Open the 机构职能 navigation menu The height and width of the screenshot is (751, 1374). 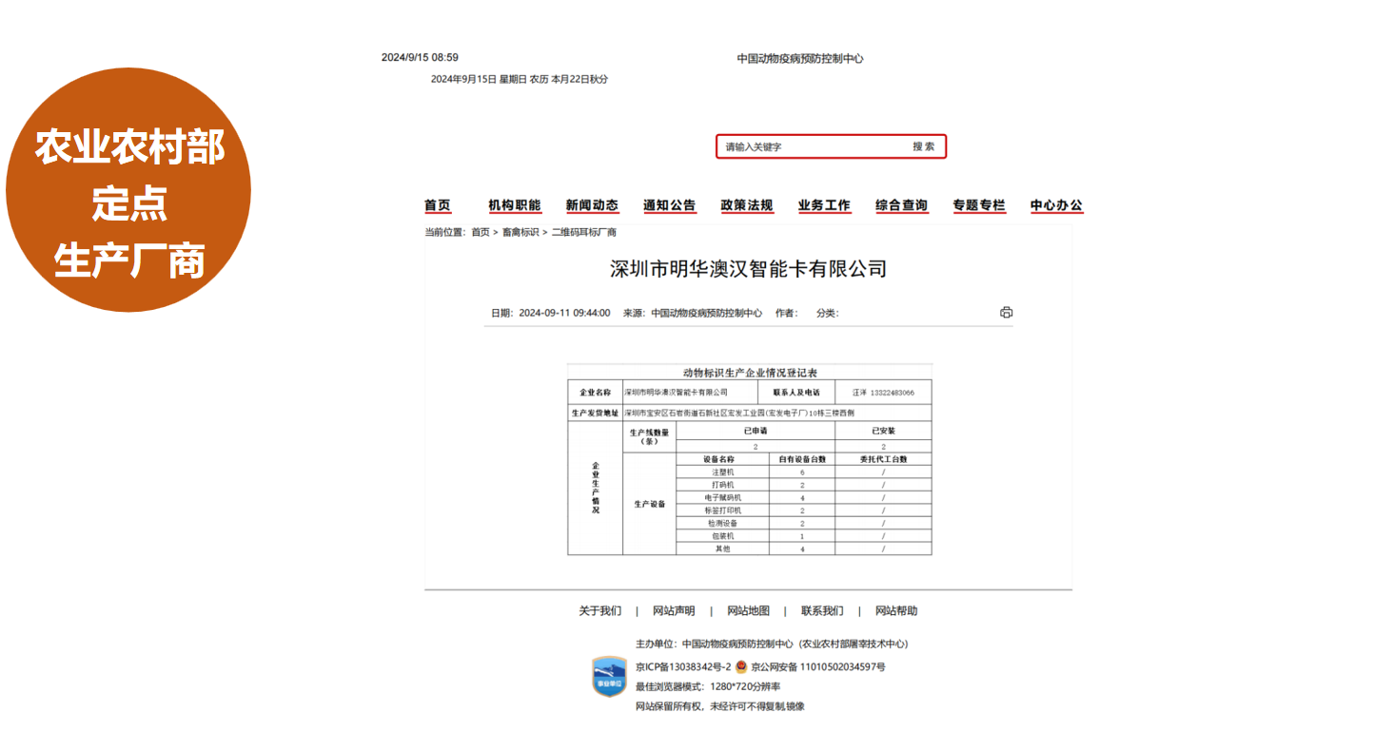pos(515,205)
